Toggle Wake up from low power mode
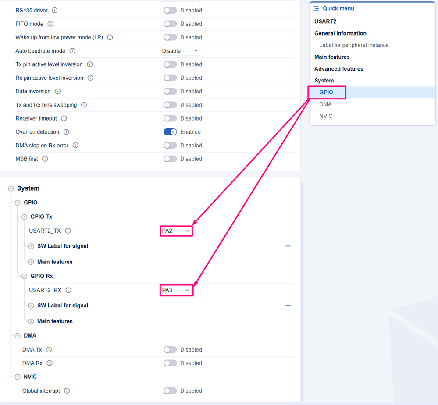438x405 pixels. (170, 37)
